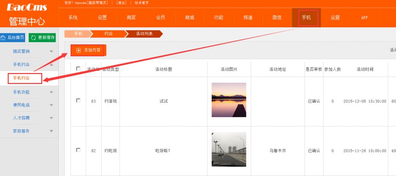Click the 更新缓存 refresh button

coord(42,38)
